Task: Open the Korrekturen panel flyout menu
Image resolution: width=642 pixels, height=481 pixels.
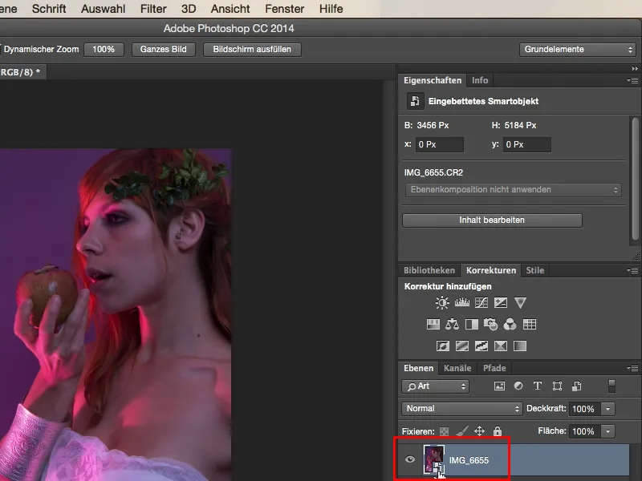Action: tap(632, 270)
